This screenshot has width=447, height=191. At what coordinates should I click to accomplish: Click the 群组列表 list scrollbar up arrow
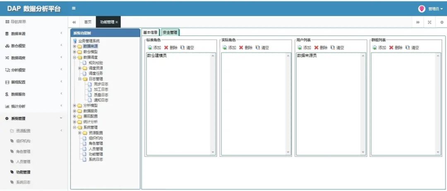pyautogui.click(x=438, y=55)
